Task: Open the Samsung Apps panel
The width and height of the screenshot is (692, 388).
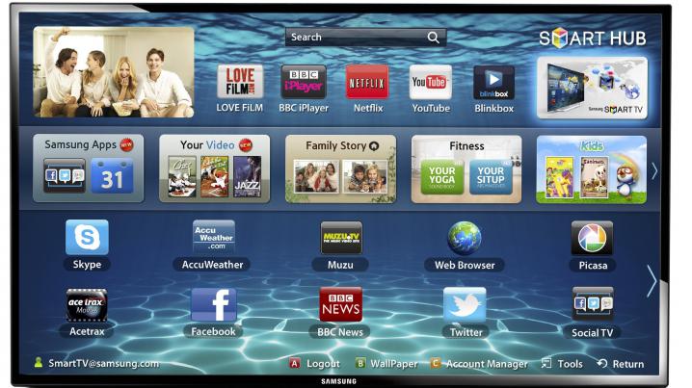Action: [89, 168]
